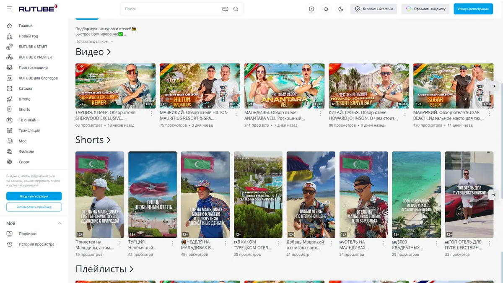This screenshot has height=283, width=503.
Task: Click sidebar Вход и регистрация button
Action: coord(34,196)
